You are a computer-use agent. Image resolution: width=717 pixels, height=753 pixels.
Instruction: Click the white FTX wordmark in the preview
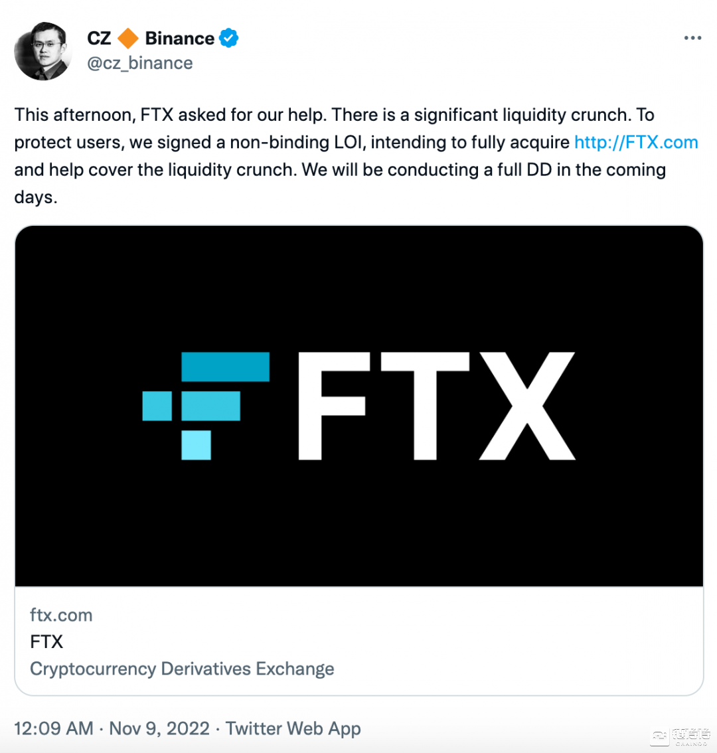[436, 405]
